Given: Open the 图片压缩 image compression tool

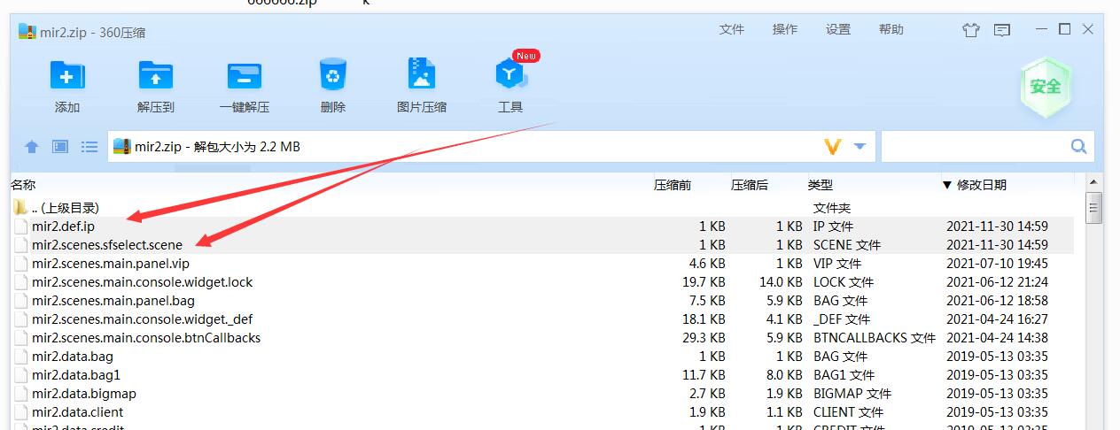Looking at the screenshot, I should [x=422, y=76].
